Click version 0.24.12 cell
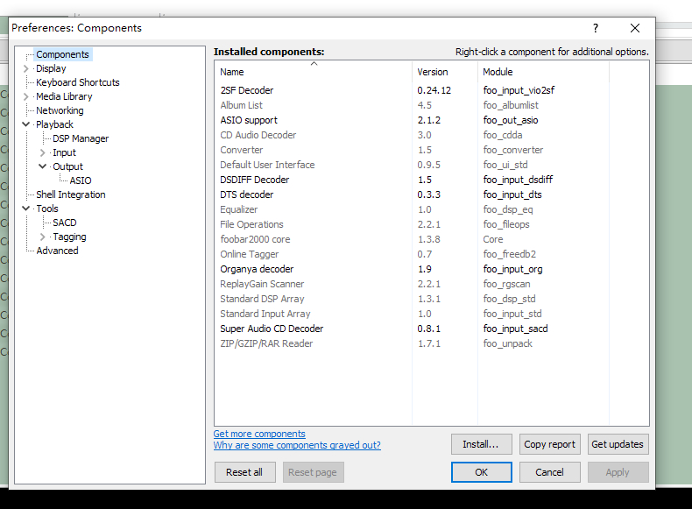This screenshot has height=509, width=692. click(x=434, y=90)
